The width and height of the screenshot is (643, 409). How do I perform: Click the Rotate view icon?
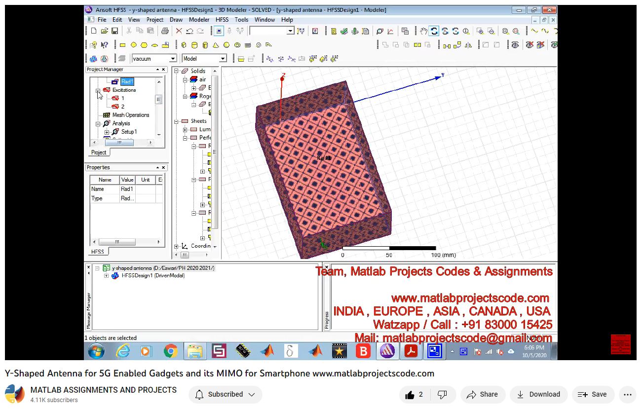(434, 31)
